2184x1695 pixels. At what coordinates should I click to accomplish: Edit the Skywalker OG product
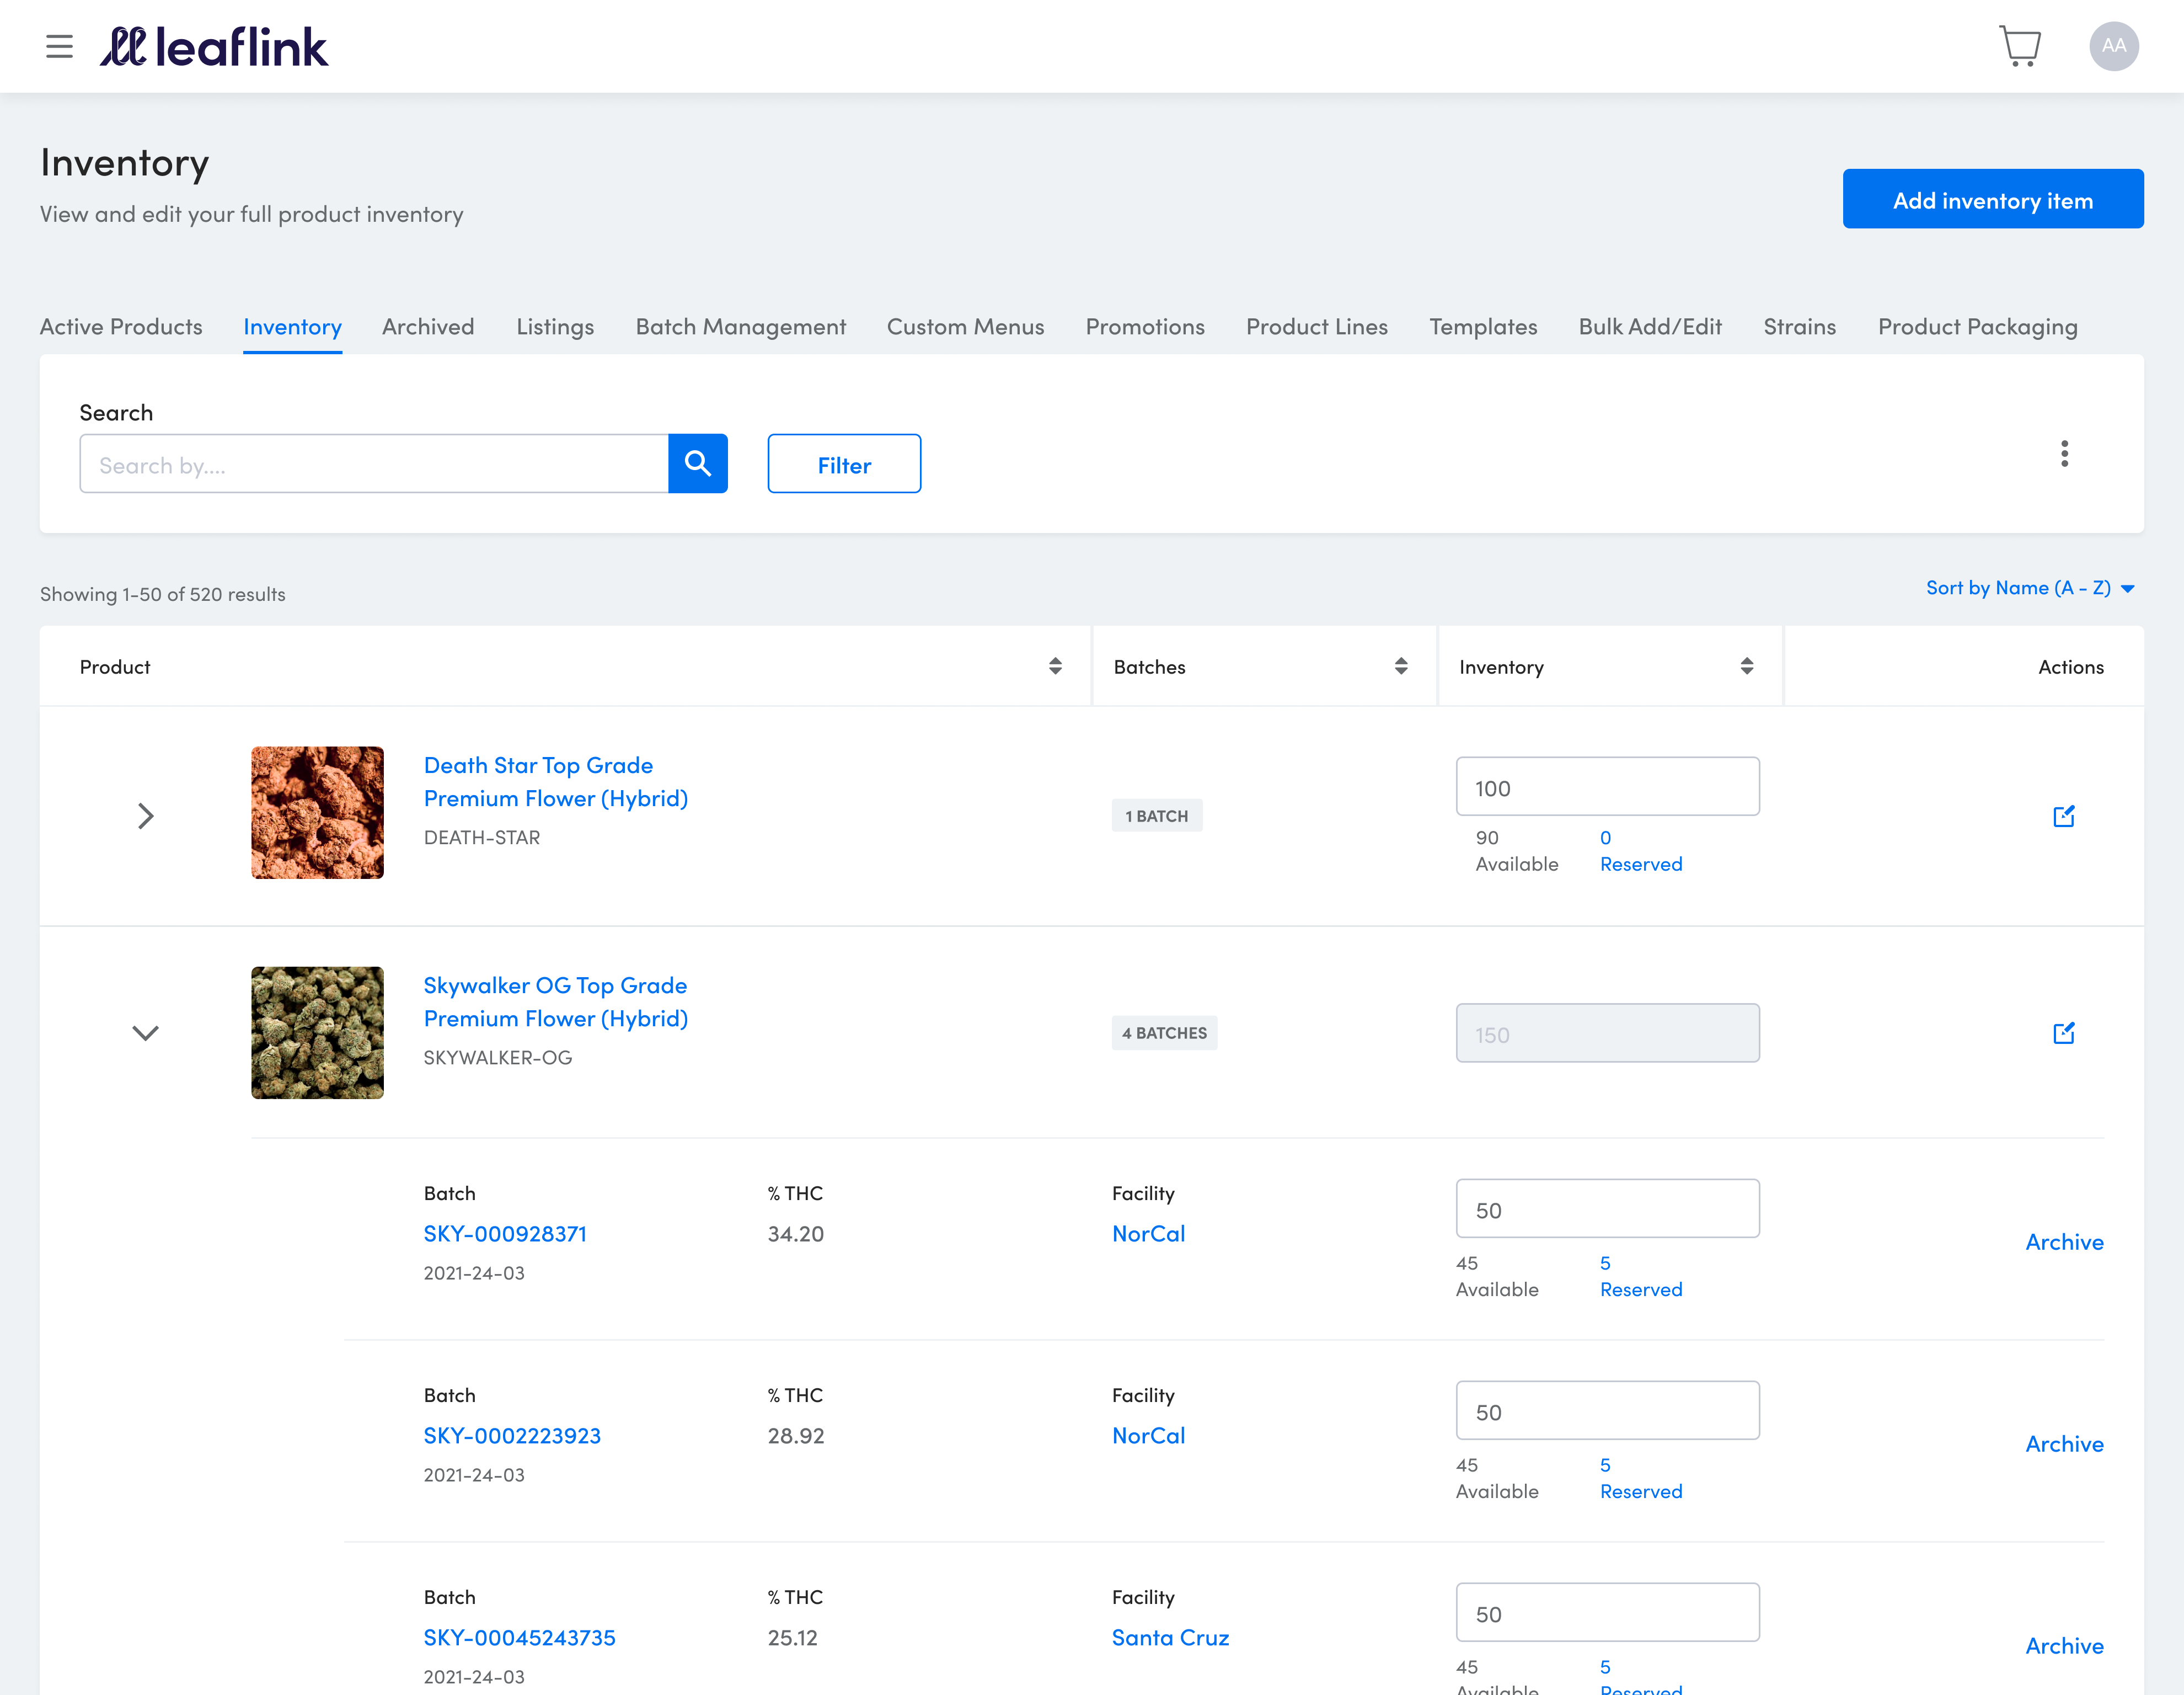point(2063,1032)
